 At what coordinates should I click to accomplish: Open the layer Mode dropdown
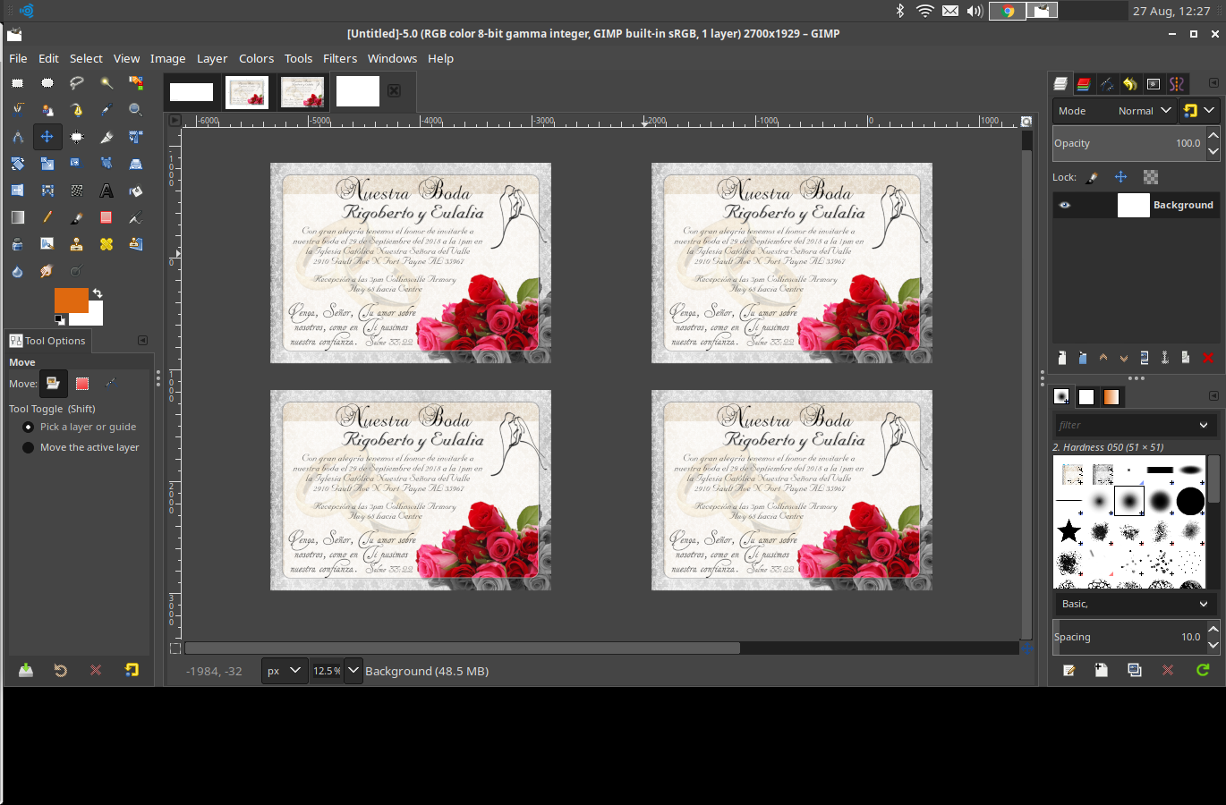pyautogui.click(x=1114, y=111)
